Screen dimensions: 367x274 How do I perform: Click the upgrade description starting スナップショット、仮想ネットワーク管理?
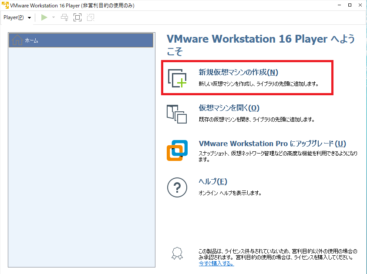coord(278,157)
